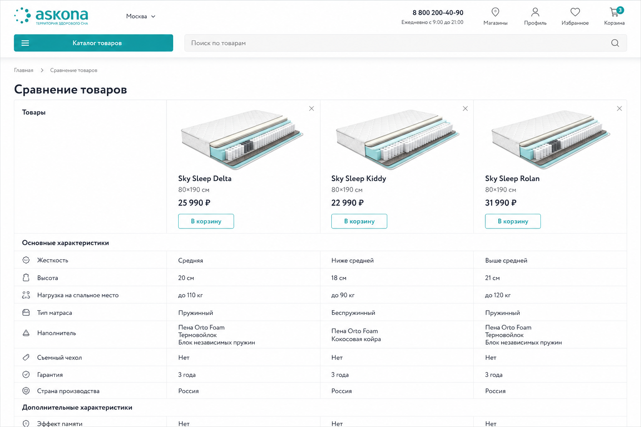
Task: Click the Основные характеристики section heading
Action: (x=66, y=243)
